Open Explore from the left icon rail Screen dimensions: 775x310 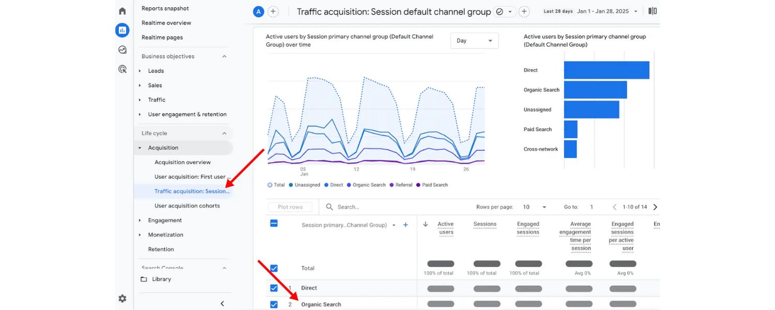click(x=122, y=49)
